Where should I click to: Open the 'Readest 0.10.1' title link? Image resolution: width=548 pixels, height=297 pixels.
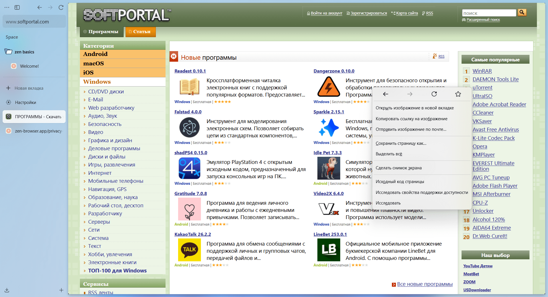(x=190, y=71)
